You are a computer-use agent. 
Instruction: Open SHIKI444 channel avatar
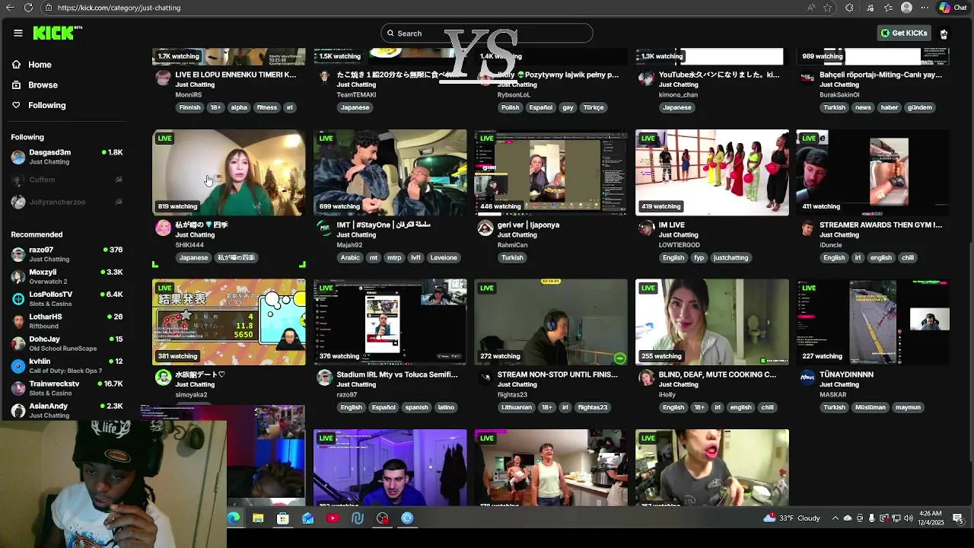(x=163, y=228)
